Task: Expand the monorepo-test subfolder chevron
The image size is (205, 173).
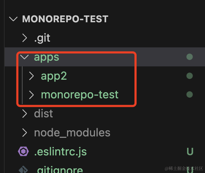Action: 32,95
